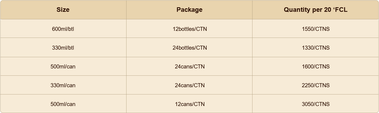This screenshot has height=113, width=379.
Task: Select the 3050/CTNS quantity cell
Action: [x=315, y=104]
